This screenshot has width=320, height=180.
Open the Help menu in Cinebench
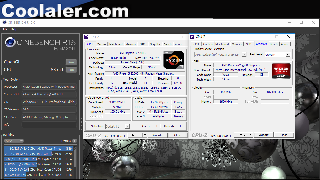pyautogui.click(x=14, y=29)
